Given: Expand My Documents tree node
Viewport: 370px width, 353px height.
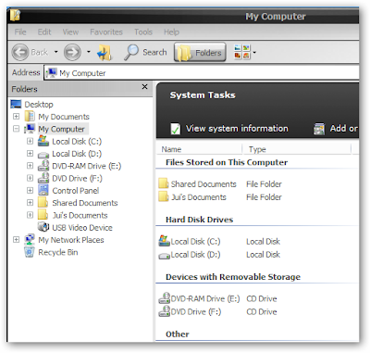Looking at the screenshot, I should point(16,117).
